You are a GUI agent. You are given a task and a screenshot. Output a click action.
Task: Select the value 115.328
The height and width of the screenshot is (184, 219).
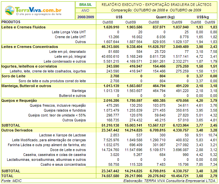click(136, 164)
